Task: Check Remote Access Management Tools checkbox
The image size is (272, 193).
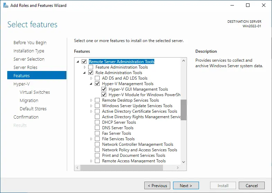Action: 97,161
